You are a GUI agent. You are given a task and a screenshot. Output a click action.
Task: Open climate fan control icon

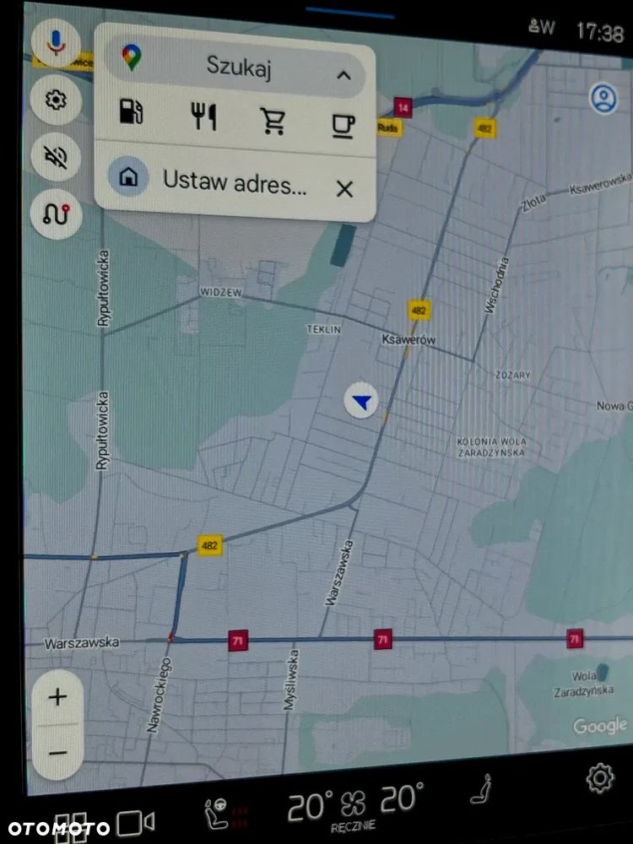(354, 804)
